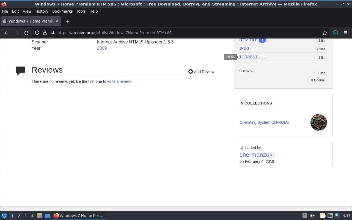Open the Tools menu

point(81,11)
